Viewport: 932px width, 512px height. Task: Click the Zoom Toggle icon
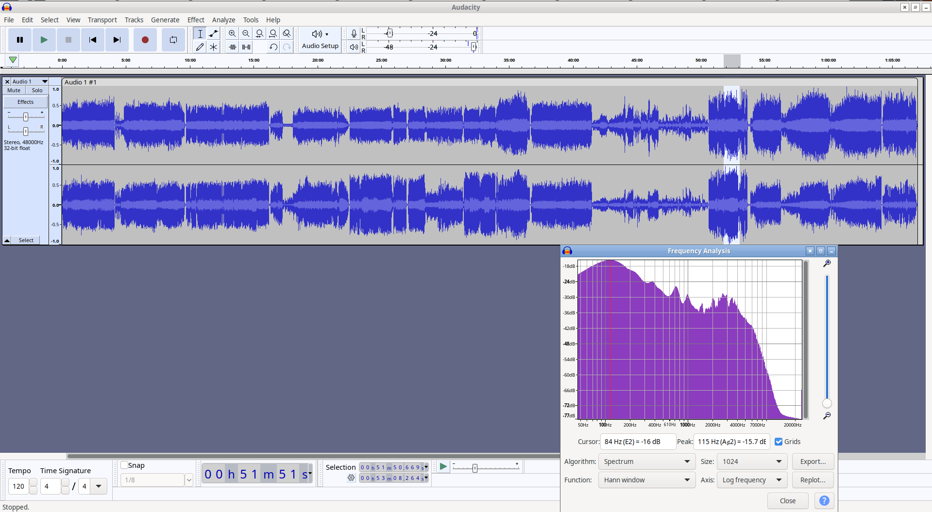[287, 33]
